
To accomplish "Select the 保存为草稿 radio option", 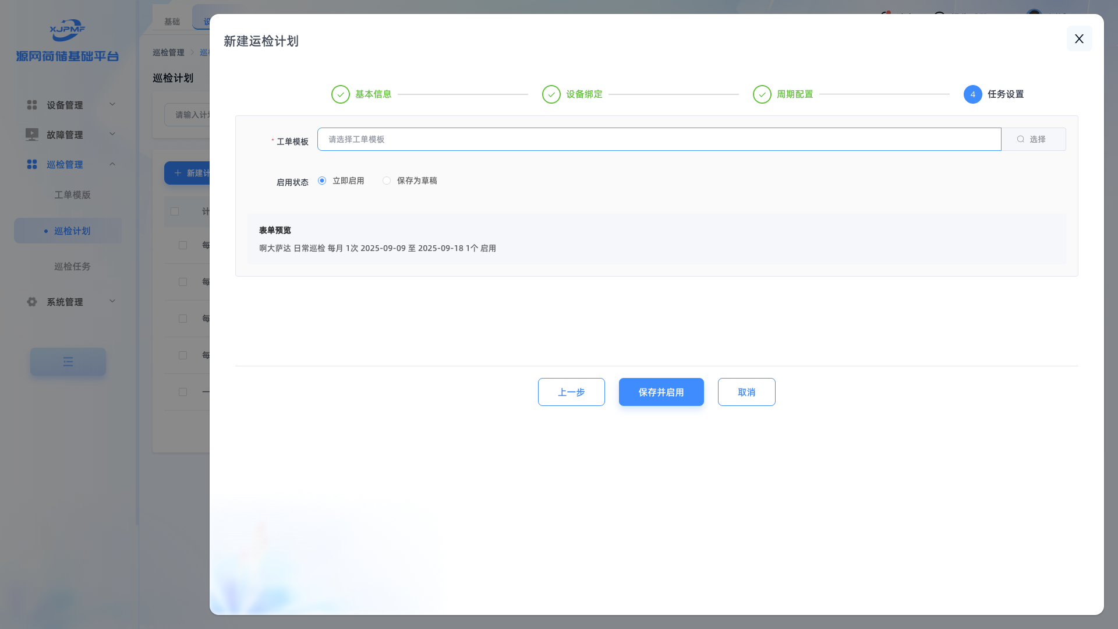I will coord(387,181).
